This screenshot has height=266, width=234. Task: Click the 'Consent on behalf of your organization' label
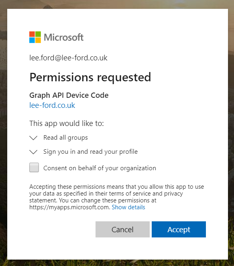pyautogui.click(x=100, y=168)
